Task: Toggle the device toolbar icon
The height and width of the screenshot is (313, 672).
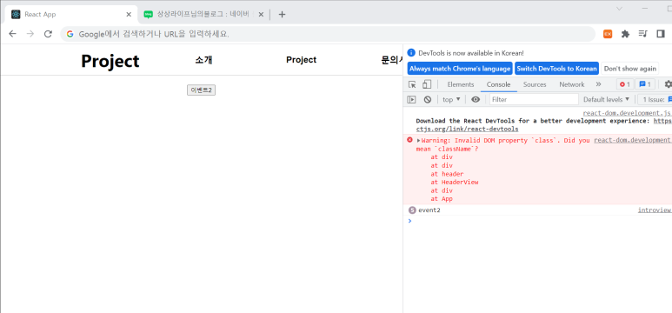Action: pos(427,84)
